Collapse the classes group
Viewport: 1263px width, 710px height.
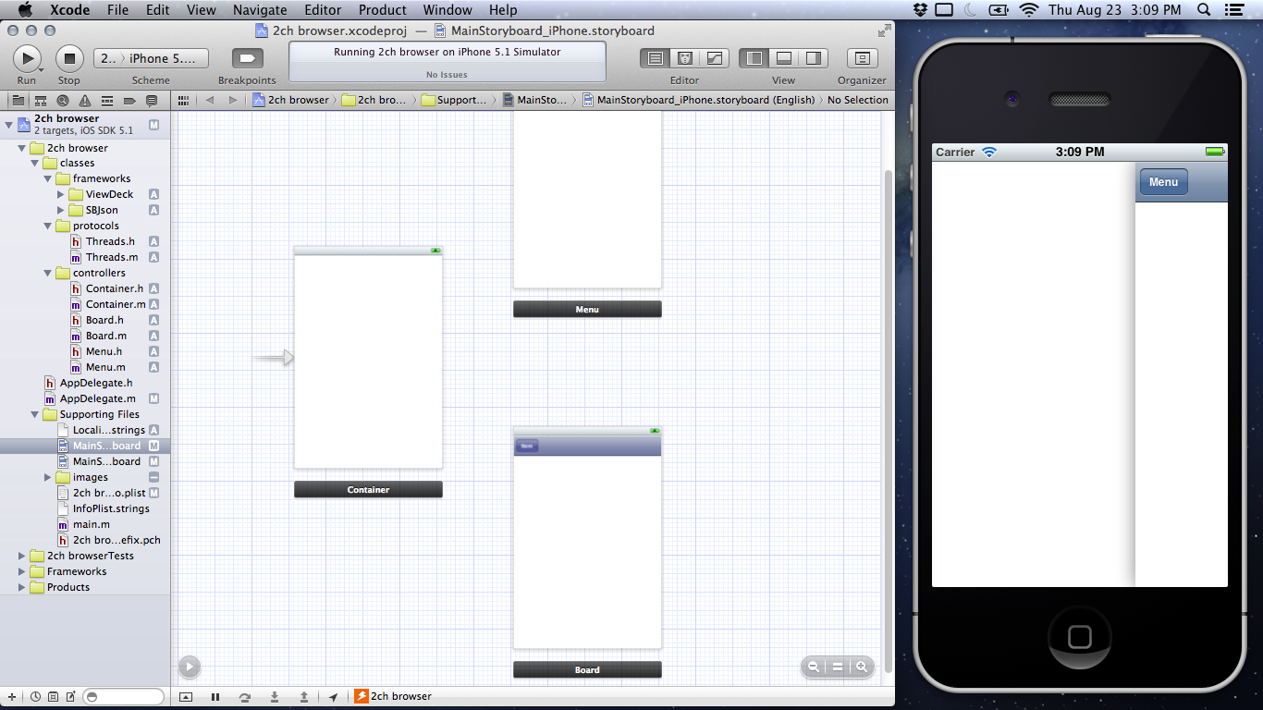click(x=35, y=163)
